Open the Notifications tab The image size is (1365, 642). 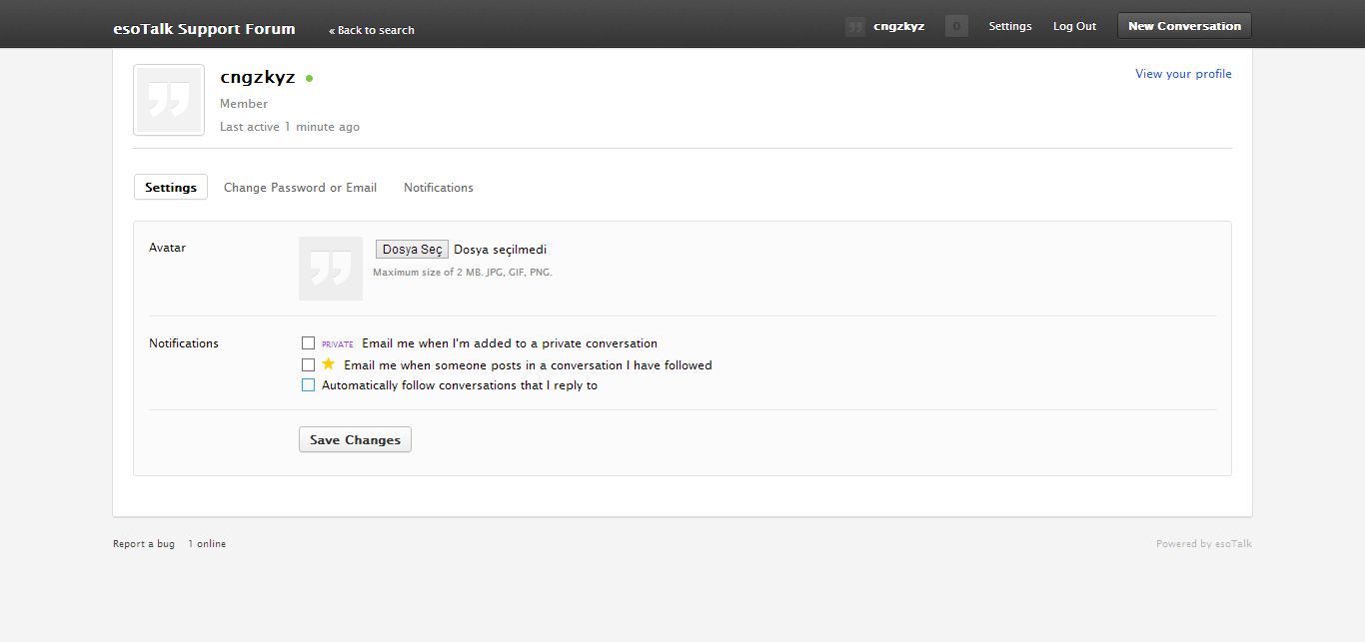click(x=439, y=188)
